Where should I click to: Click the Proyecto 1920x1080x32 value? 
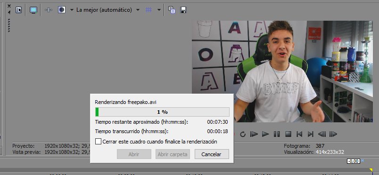tap(68, 146)
